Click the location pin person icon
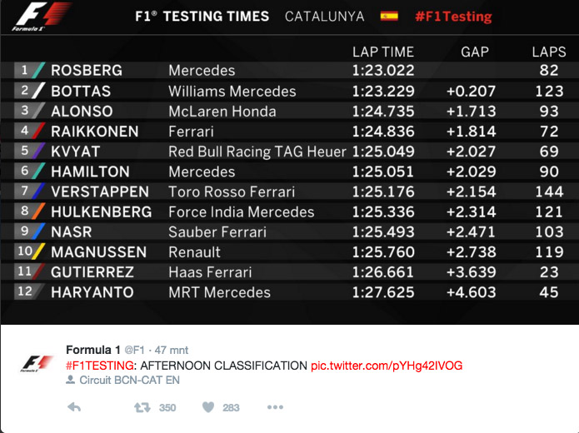The height and width of the screenshot is (433, 579). 70,380
